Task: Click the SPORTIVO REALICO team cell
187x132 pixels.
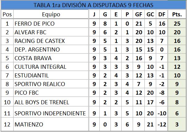Action: 40,84
